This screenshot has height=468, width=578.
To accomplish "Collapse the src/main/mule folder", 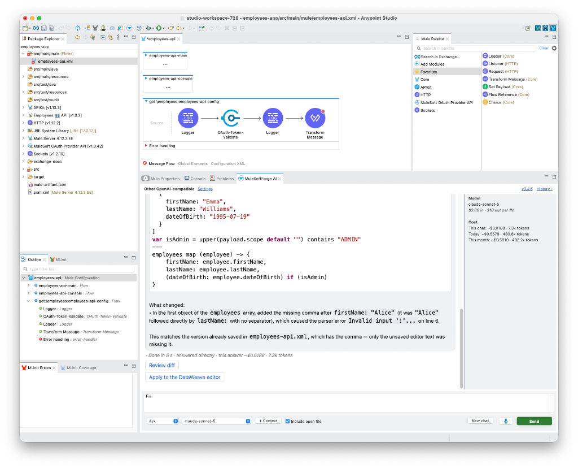I will tap(23, 54).
